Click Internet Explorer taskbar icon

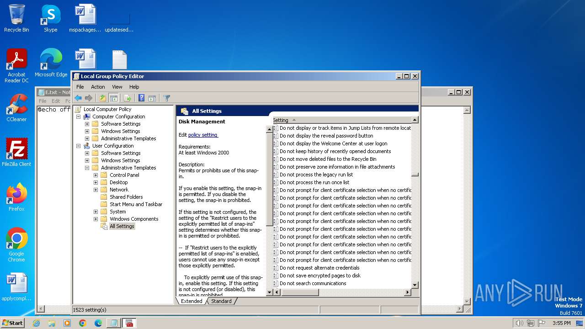pyautogui.click(x=37, y=323)
